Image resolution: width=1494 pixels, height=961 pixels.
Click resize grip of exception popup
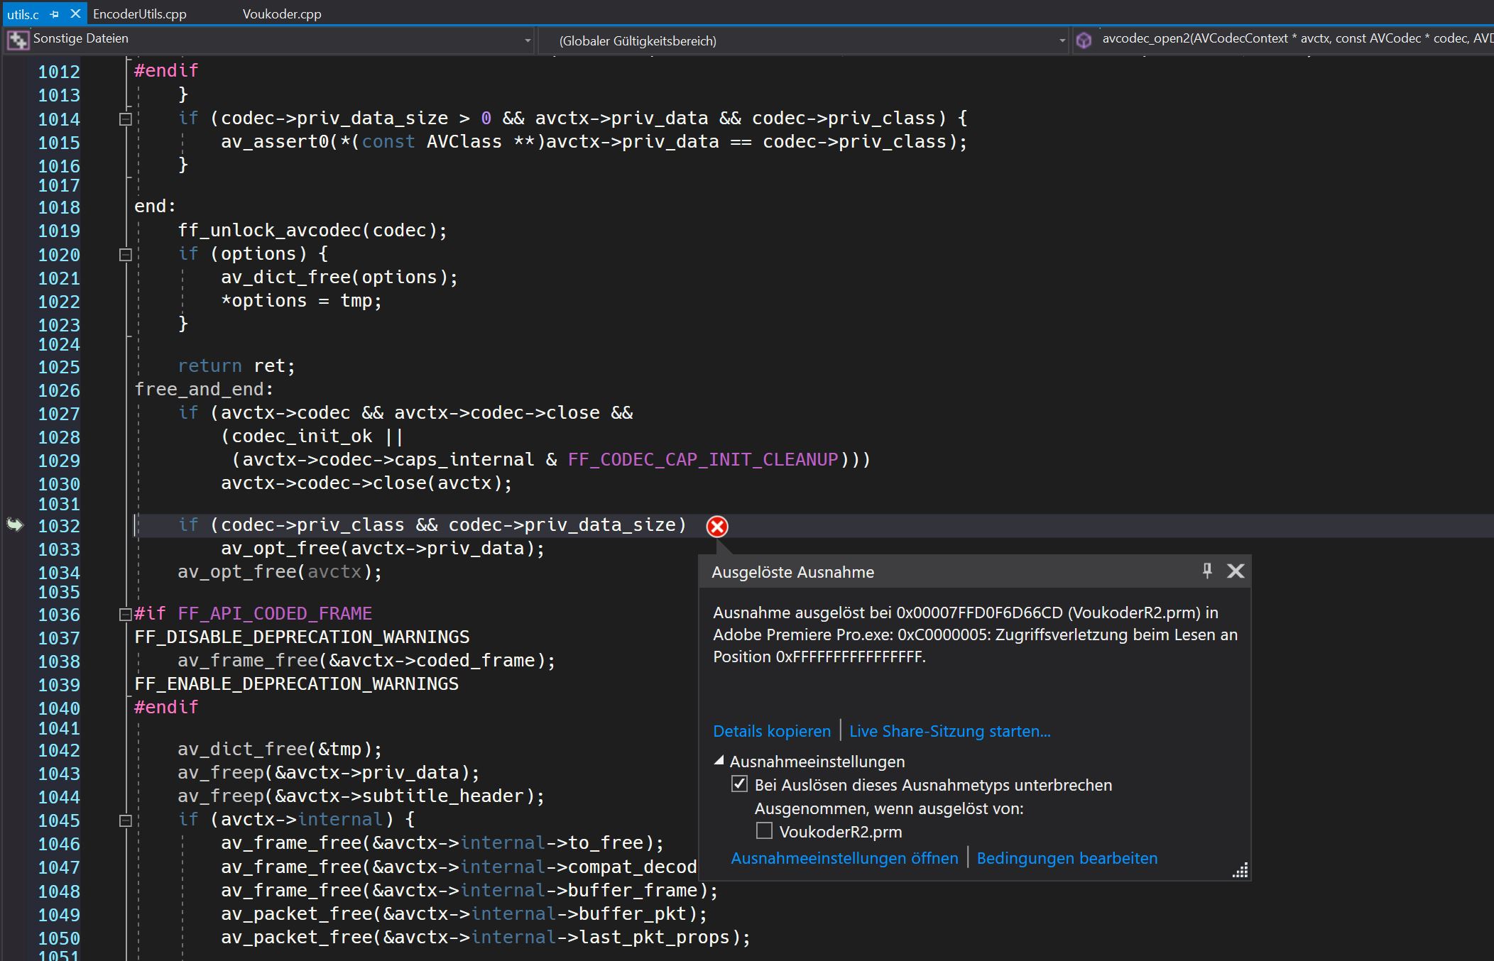tap(1241, 872)
